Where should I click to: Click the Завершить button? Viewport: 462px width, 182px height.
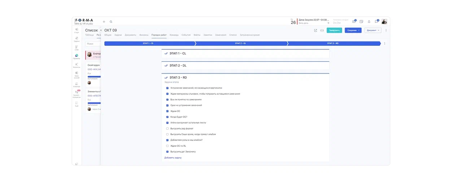point(334,30)
